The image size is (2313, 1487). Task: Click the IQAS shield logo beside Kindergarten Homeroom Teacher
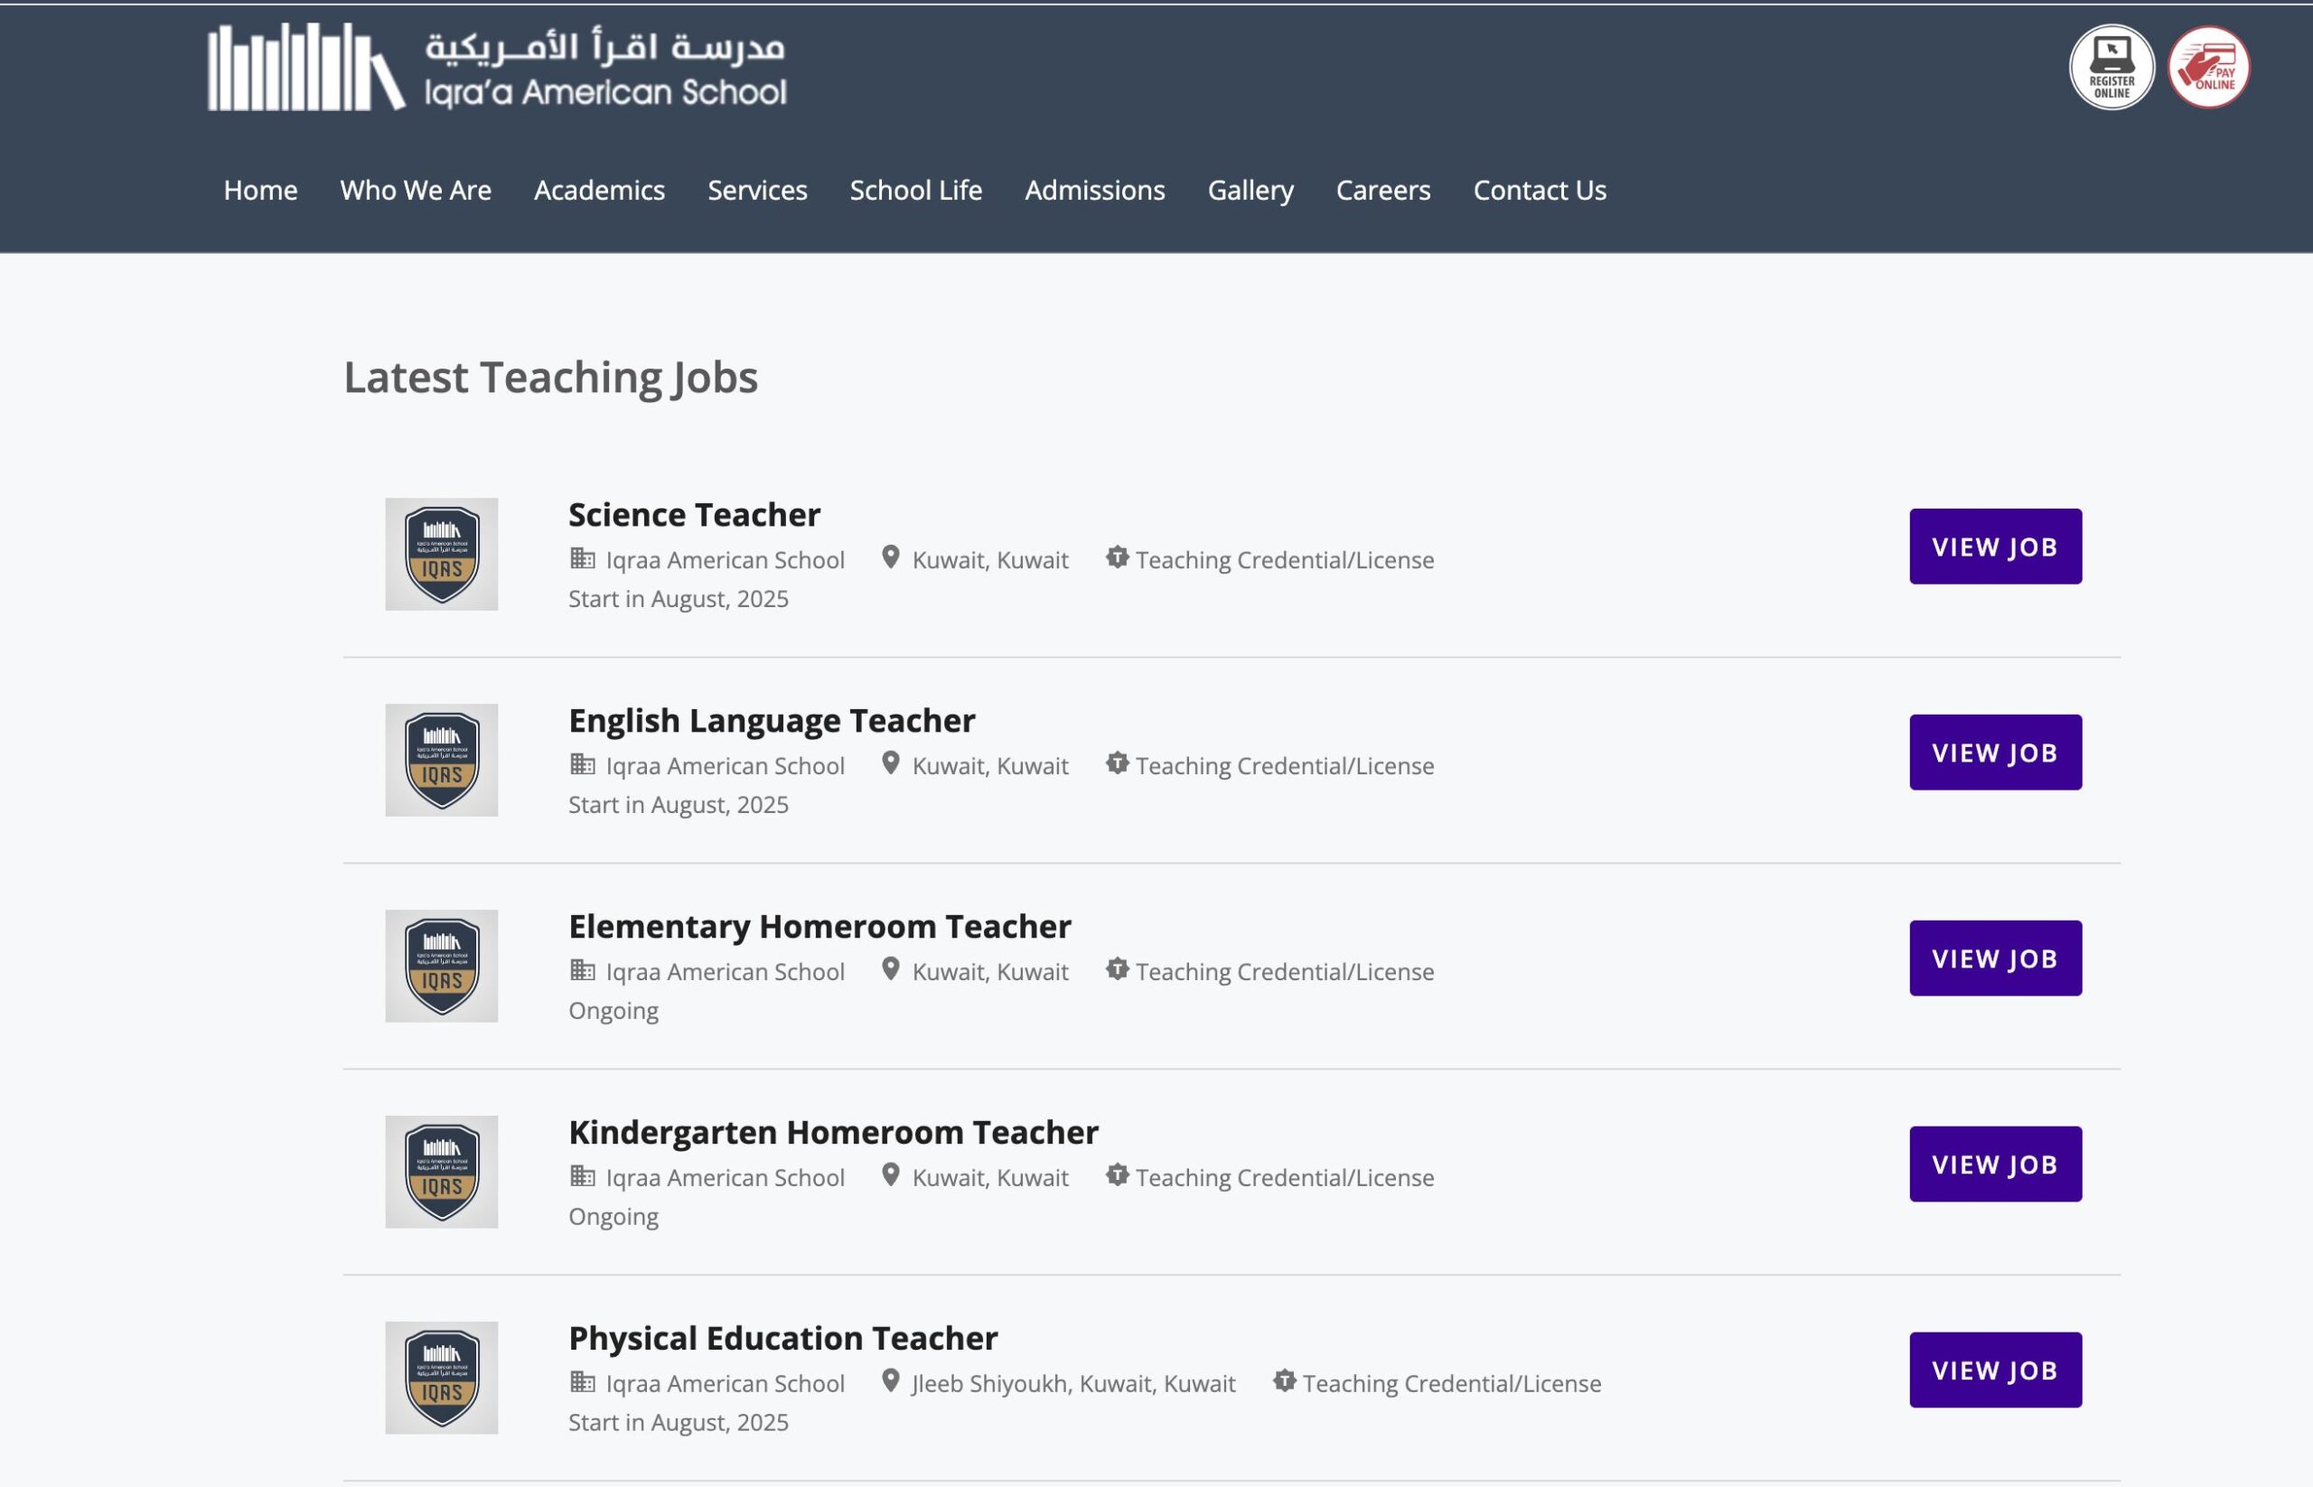click(441, 1171)
